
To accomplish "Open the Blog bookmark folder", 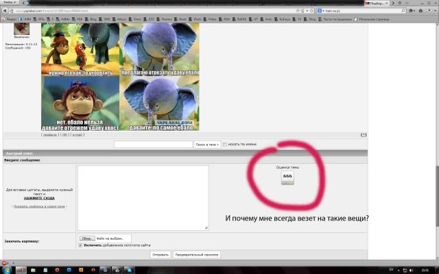I will (91, 19).
